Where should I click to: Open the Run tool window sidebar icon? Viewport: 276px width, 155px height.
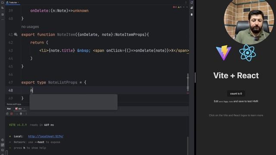point(3,145)
